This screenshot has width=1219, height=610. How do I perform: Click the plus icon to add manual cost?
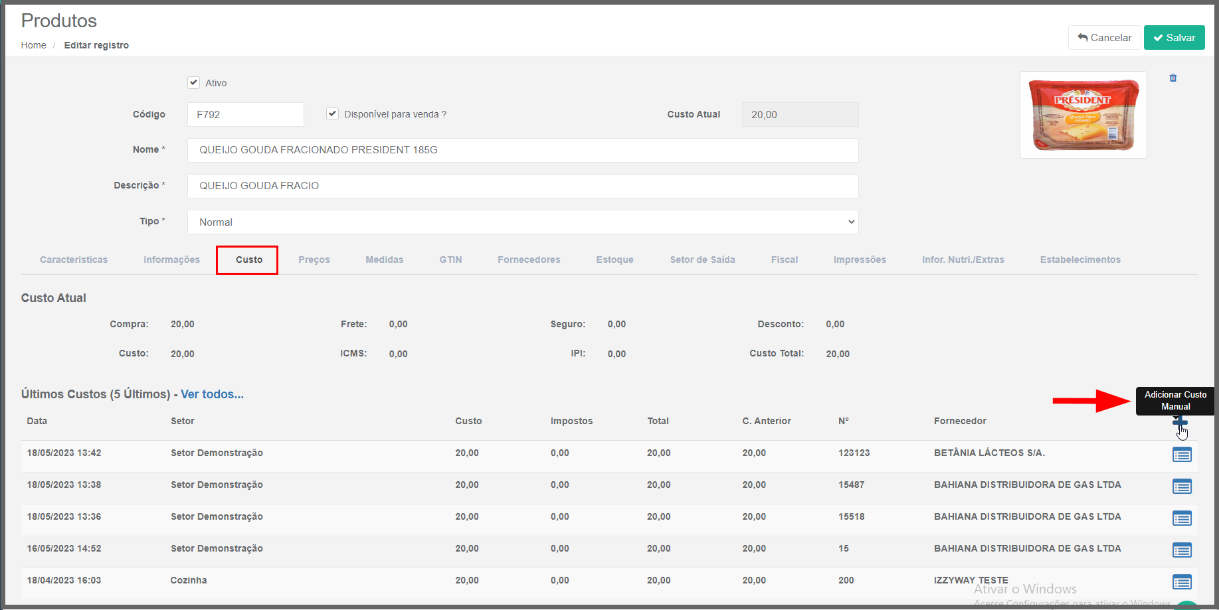[x=1179, y=422]
